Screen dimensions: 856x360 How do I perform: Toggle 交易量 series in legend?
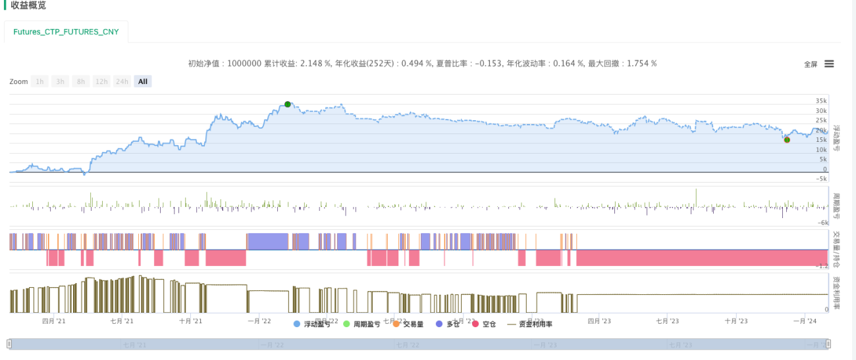click(x=408, y=324)
